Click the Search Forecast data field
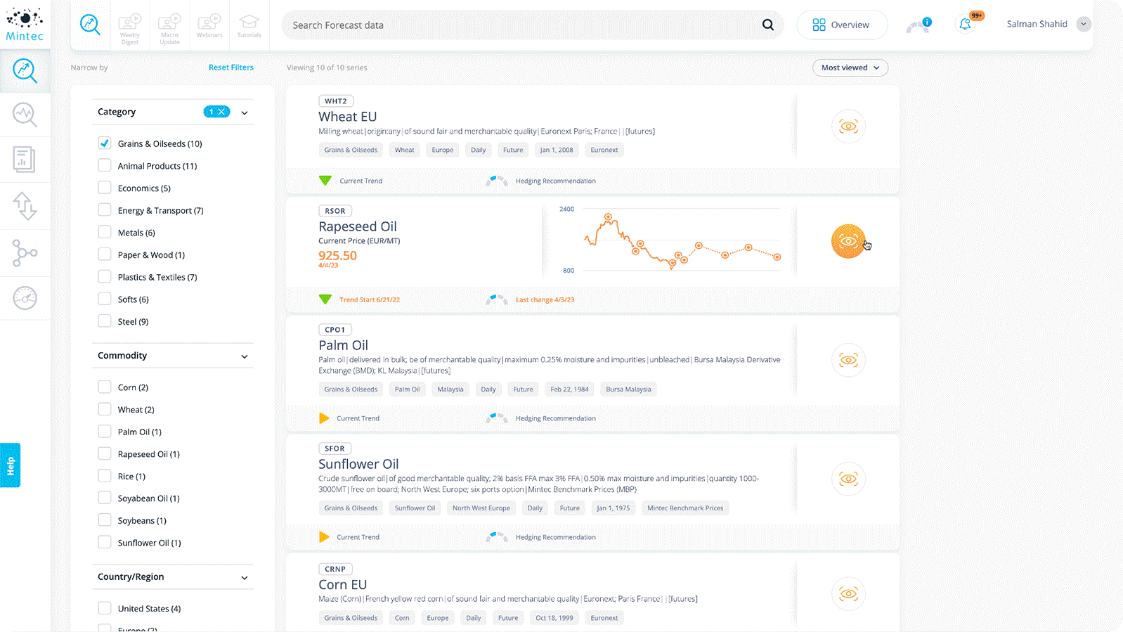The image size is (1123, 632). pyautogui.click(x=520, y=25)
